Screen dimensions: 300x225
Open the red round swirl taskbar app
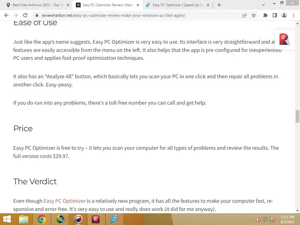click(78, 219)
